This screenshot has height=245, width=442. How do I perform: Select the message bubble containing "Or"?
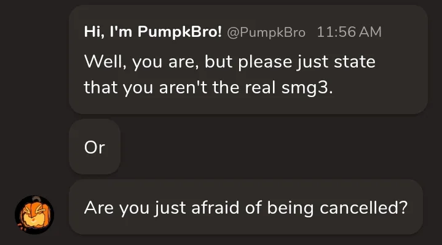[x=95, y=147]
